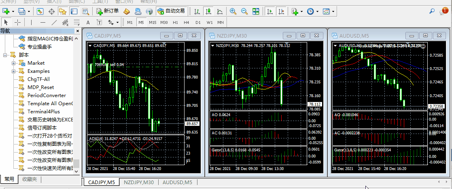
Task: Select the H1 timeframe button
Action: click(x=175, y=22)
